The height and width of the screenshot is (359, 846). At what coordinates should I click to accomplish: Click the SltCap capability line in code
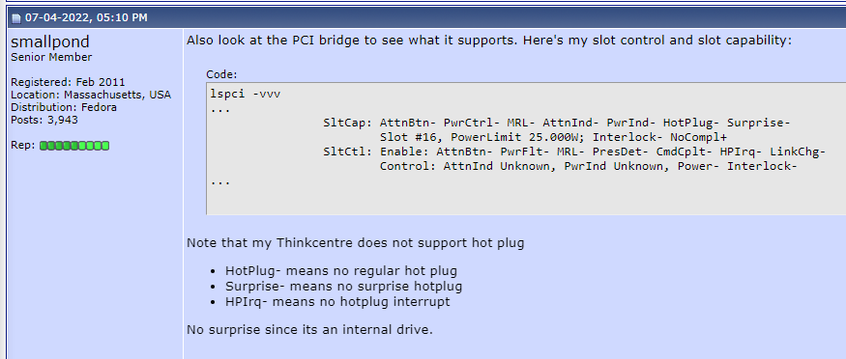click(x=556, y=123)
